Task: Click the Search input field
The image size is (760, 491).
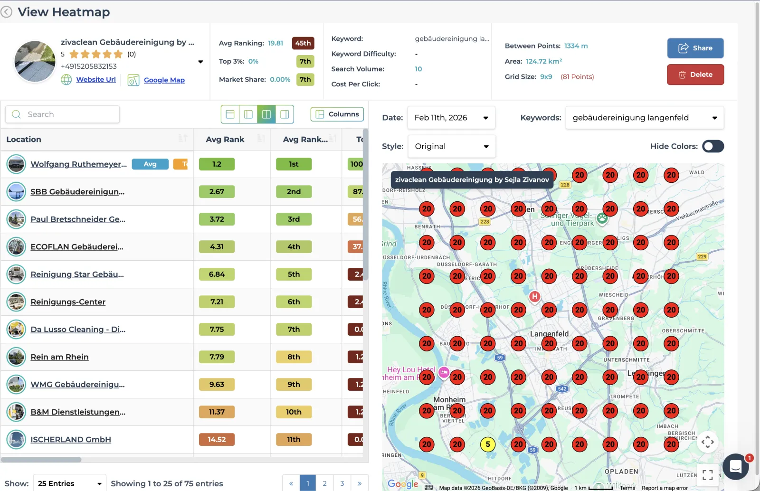Action: coord(62,114)
